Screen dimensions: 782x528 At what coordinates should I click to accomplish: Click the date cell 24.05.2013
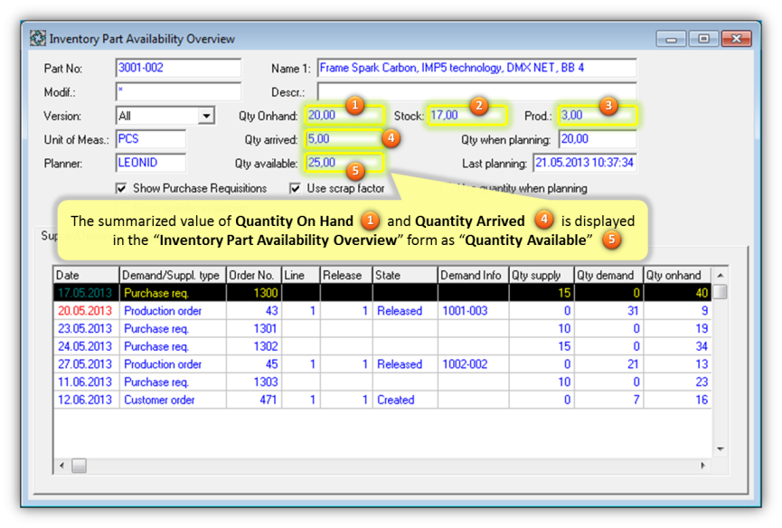[85, 346]
